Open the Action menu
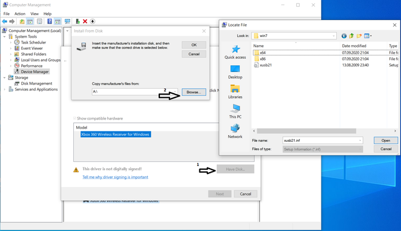401x231 pixels. point(19,14)
